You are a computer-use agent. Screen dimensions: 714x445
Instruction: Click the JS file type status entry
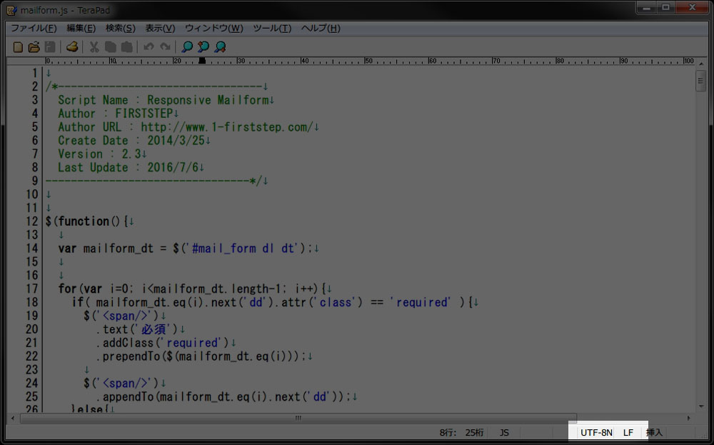point(504,433)
